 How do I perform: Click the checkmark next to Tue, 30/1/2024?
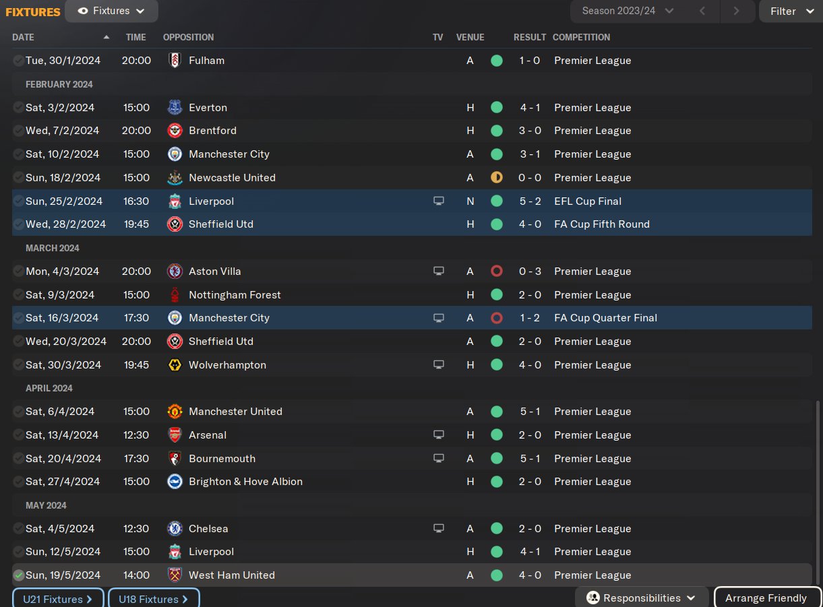click(x=18, y=61)
